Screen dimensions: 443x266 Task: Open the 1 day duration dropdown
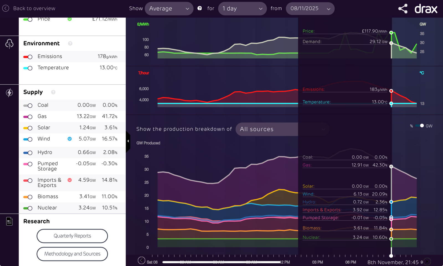point(242,9)
